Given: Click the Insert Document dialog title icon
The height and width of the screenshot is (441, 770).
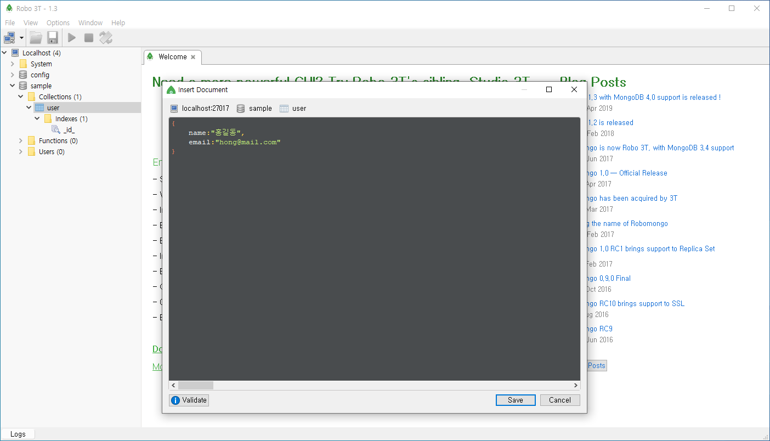Looking at the screenshot, I should click(x=171, y=89).
